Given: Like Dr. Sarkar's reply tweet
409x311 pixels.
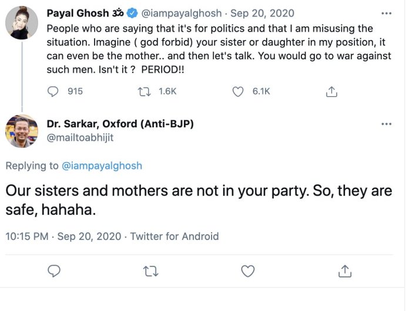Looking at the screenshot, I should click(248, 271).
